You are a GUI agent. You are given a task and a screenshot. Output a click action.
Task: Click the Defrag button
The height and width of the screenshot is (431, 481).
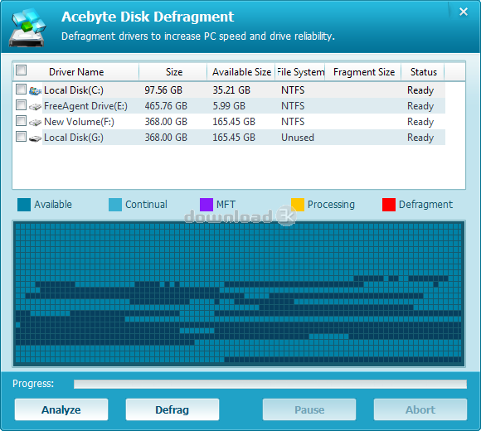(172, 409)
